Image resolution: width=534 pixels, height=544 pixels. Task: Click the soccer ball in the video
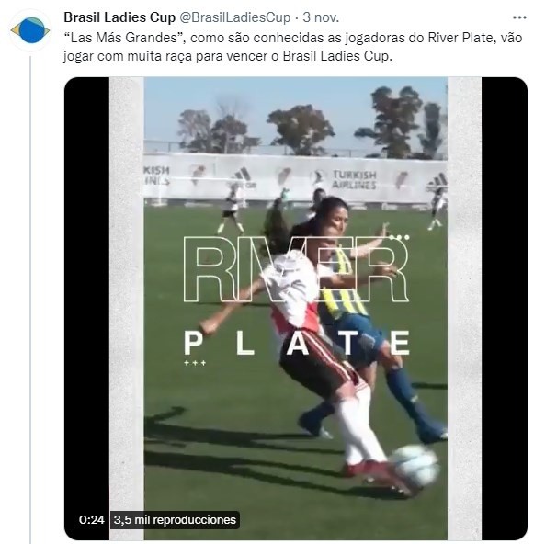414,466
